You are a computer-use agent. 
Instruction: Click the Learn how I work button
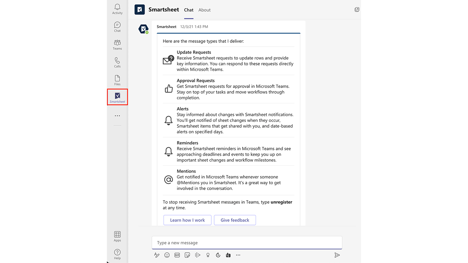click(187, 220)
